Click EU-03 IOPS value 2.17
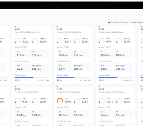 tap(62, 69)
